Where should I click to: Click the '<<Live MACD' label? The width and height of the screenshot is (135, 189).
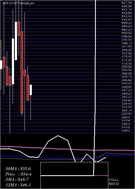pyautogui.click(x=114, y=182)
